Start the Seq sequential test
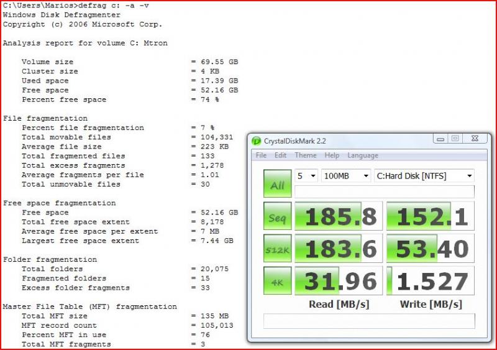 coord(277,216)
